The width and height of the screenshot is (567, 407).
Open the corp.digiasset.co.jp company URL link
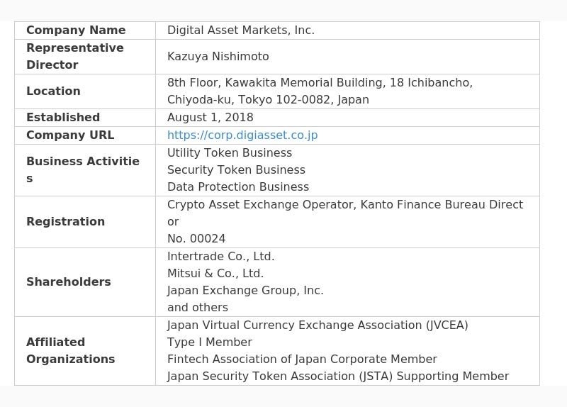242,135
